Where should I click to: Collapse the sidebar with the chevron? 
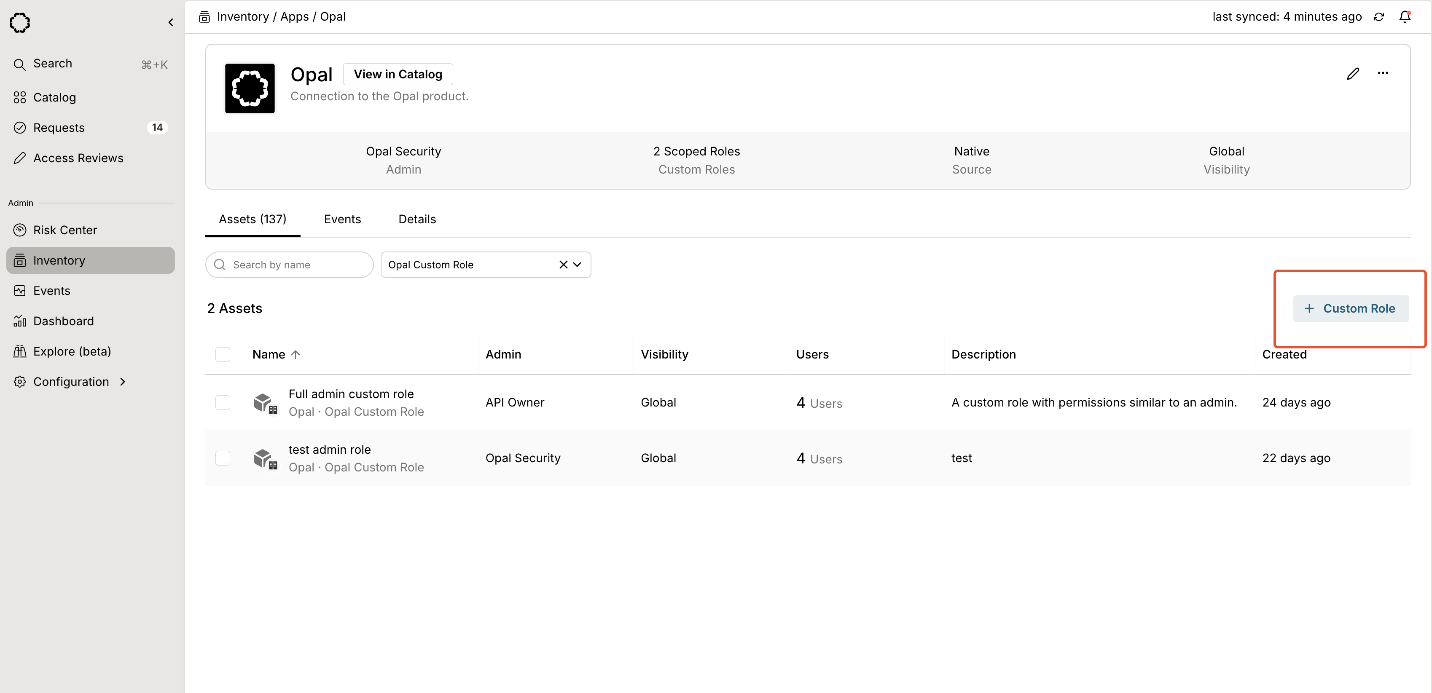pos(171,23)
